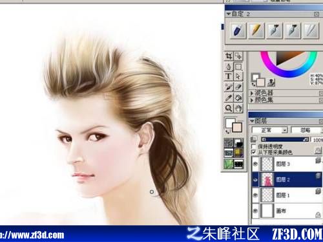Image resolution: width=323 pixels, height=242 pixels.
Task: Open the 正常 blend mode dropdown
Action: click(269, 130)
